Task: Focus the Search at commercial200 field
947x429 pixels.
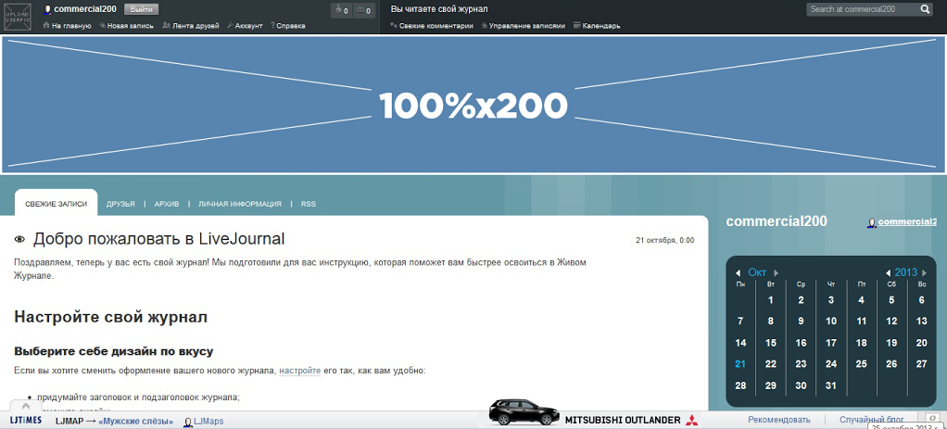Action: click(x=860, y=9)
